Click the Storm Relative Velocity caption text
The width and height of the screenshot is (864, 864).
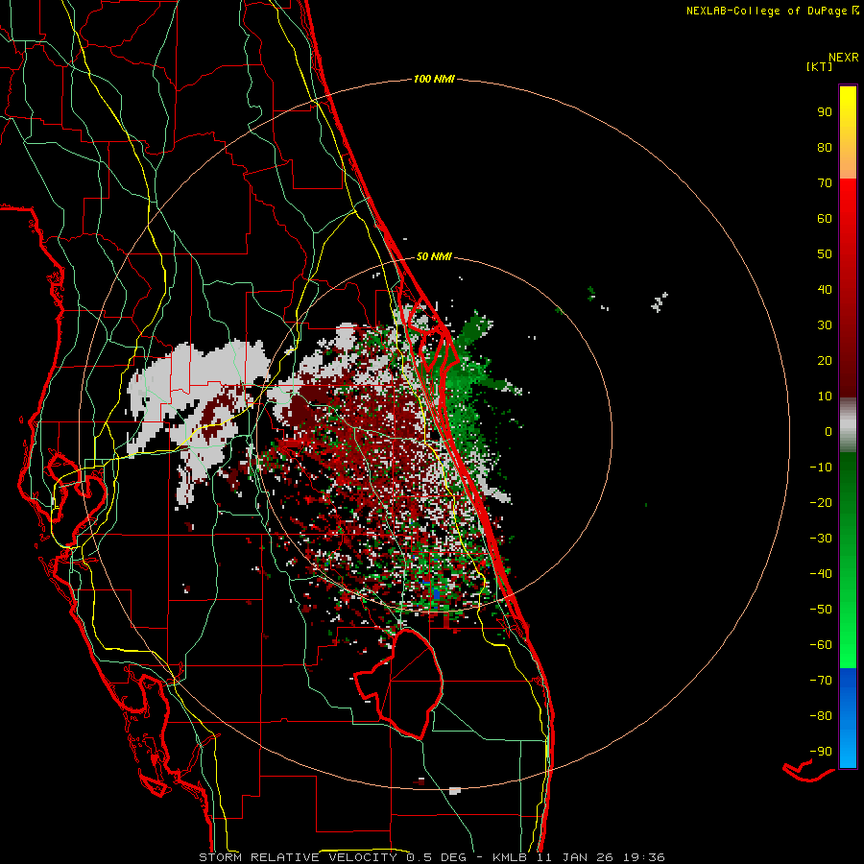pos(431,857)
